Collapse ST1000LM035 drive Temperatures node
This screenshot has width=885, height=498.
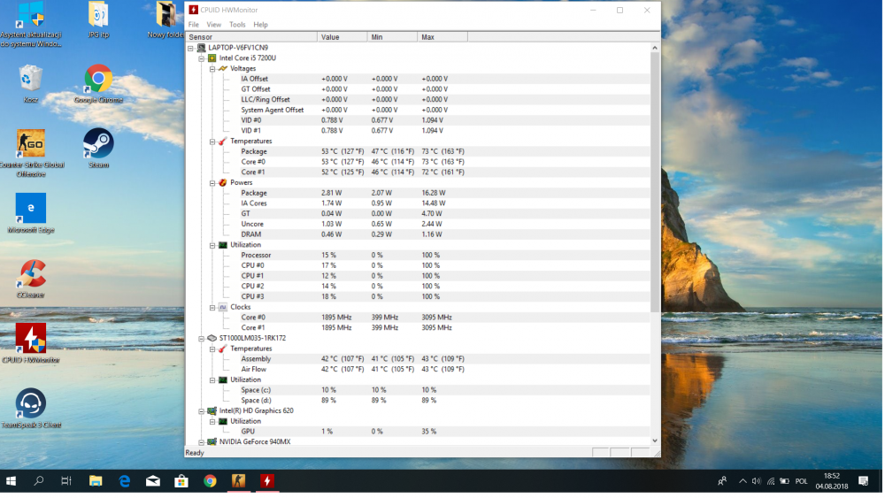[212, 349]
